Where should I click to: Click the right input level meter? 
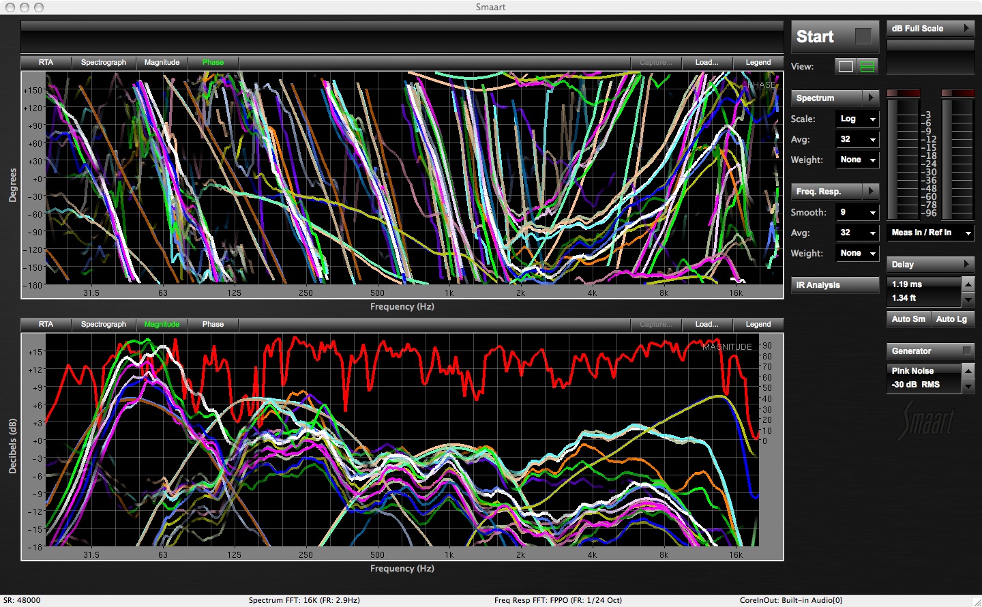point(957,159)
